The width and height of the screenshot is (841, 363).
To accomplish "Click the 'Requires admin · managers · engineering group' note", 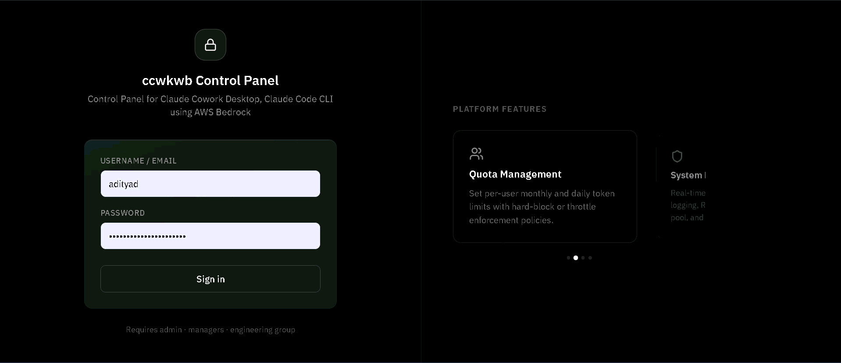I will pyautogui.click(x=210, y=330).
